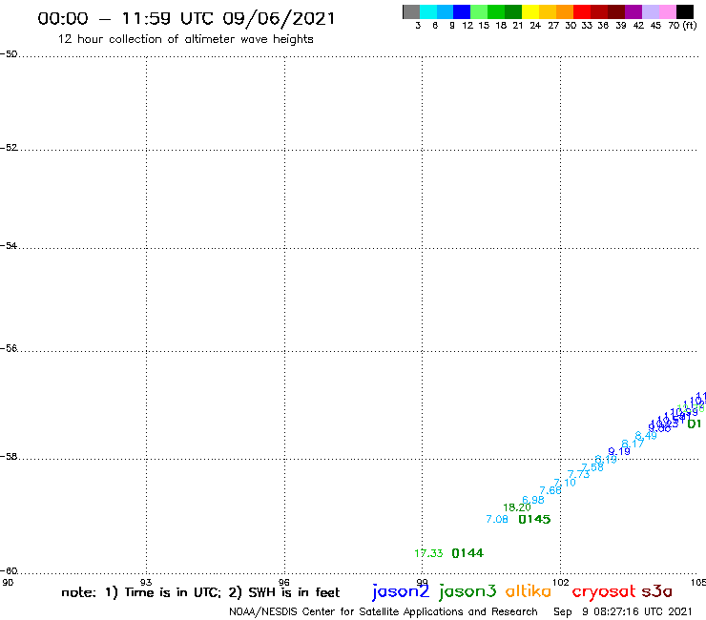Pick the yellow swatch in the legend
This screenshot has width=706, height=620.
[530, 11]
